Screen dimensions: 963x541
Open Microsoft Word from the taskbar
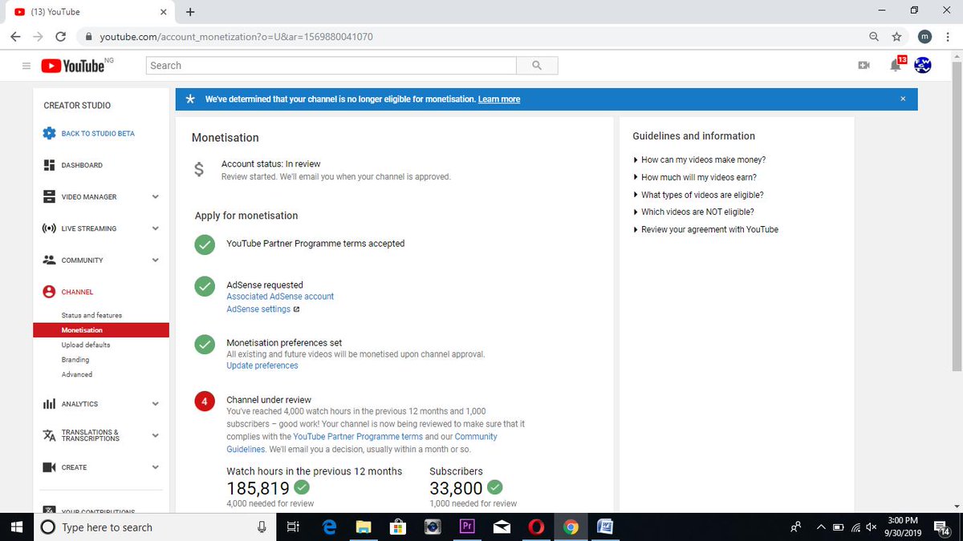click(606, 527)
